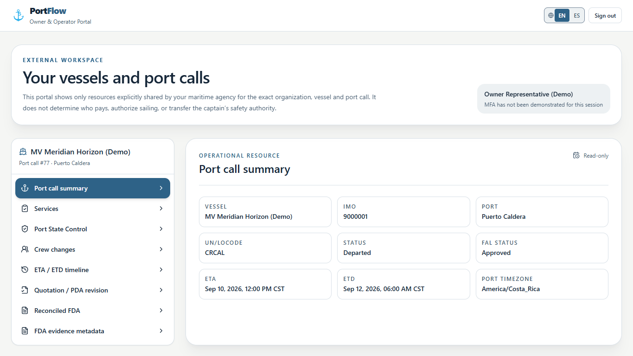Image resolution: width=633 pixels, height=356 pixels.
Task: Open the Port call summary section
Action: [93, 188]
